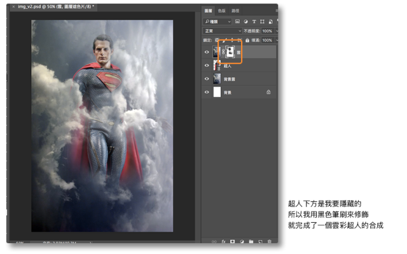This screenshot has height=254, width=407.
Task: Filter layers by type (T) icon
Action: pos(253,22)
